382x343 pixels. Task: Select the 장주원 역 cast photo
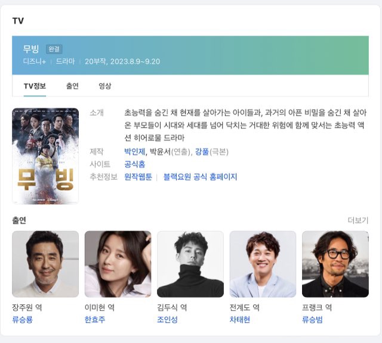click(x=45, y=264)
